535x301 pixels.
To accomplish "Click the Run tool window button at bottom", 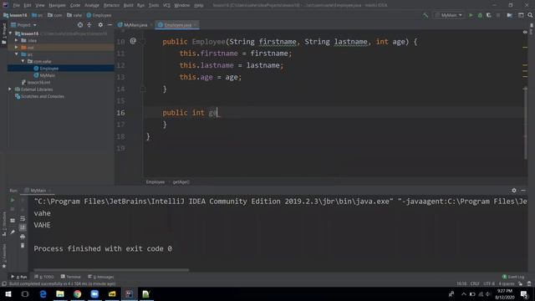I will (19, 277).
